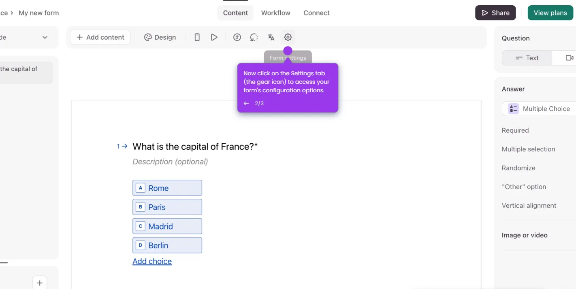Open the circular logic refresh icon
Viewport: 576px width, 289px height.
[254, 37]
